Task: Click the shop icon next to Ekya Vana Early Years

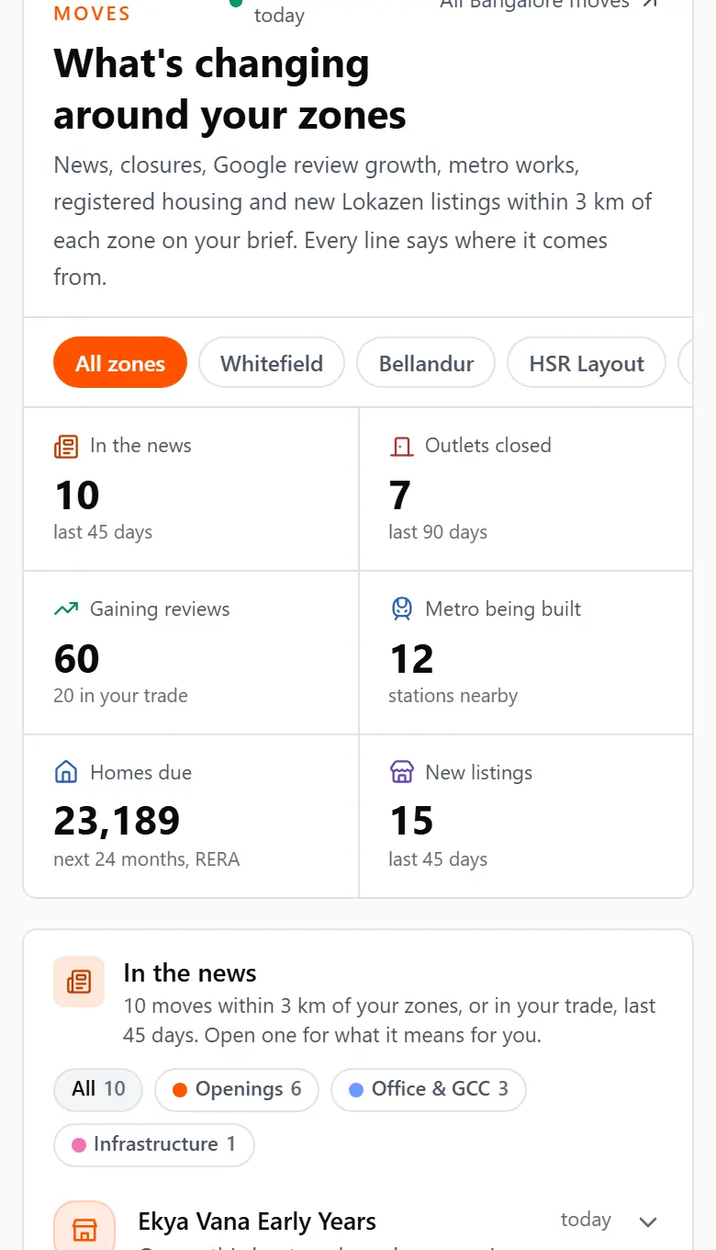Action: 84,1227
